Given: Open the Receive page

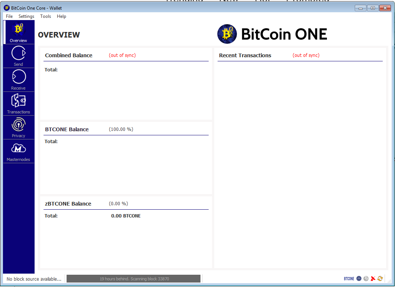Looking at the screenshot, I should (x=19, y=80).
